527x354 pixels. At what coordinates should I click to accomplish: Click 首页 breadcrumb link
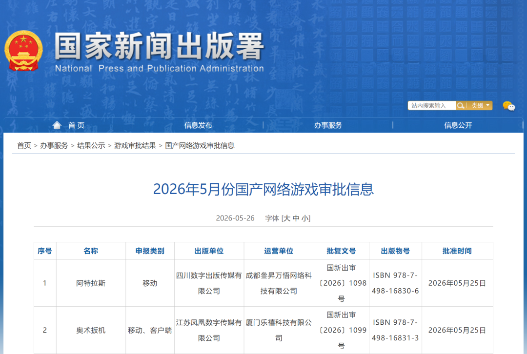click(x=24, y=145)
